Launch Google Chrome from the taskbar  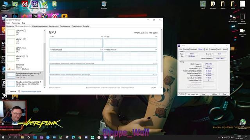coord(80,137)
